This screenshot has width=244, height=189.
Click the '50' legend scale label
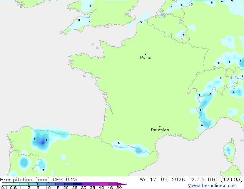119,187
